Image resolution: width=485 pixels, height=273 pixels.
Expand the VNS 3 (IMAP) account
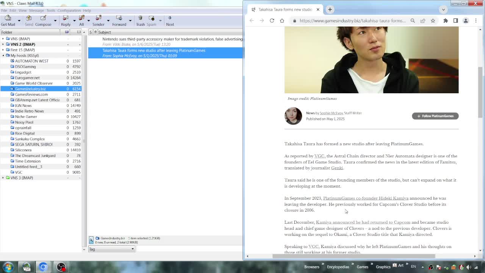[x=3, y=178]
